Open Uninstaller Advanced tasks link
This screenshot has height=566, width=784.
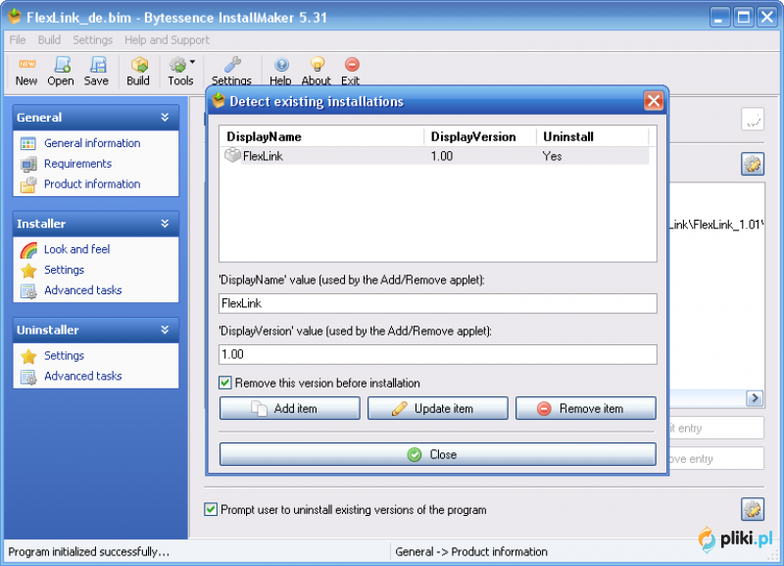coord(83,377)
